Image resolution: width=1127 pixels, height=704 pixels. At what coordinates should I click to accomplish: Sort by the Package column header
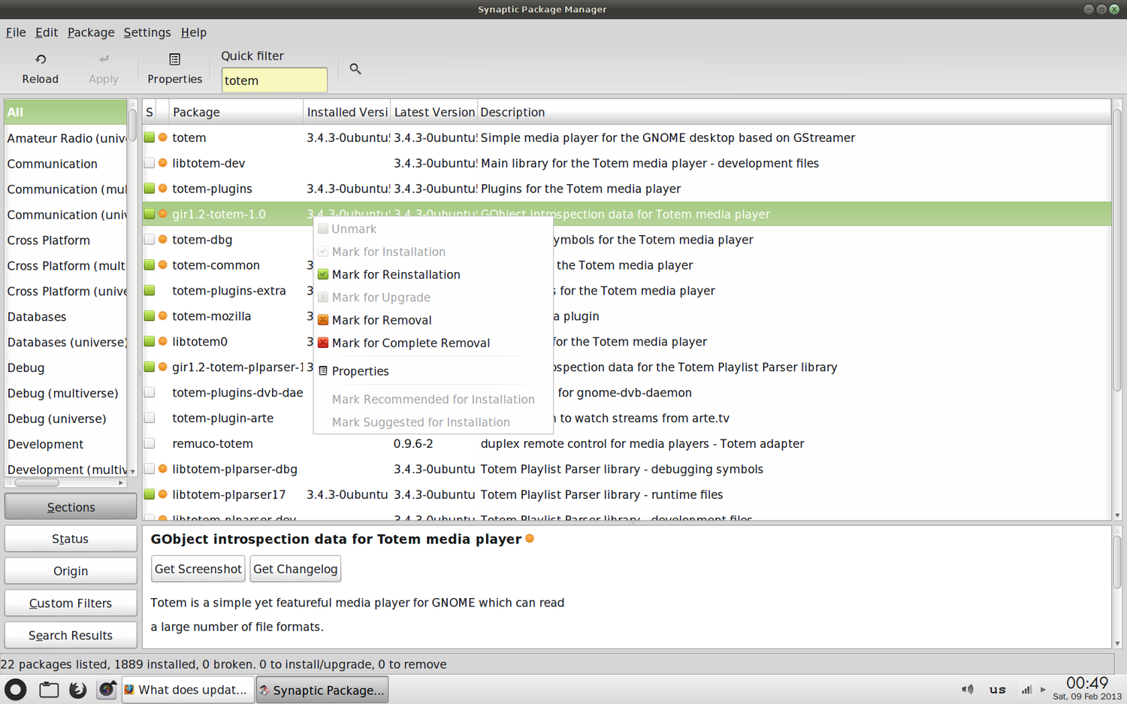tap(236, 112)
